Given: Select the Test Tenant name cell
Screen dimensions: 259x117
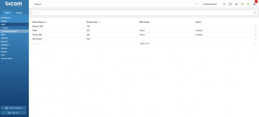Looking at the screenshot, I should click(x=37, y=39).
